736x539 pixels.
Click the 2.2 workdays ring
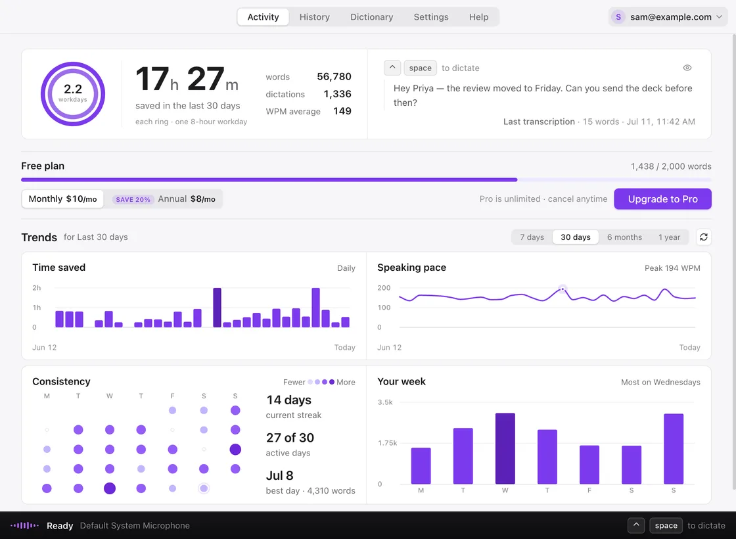pos(73,94)
